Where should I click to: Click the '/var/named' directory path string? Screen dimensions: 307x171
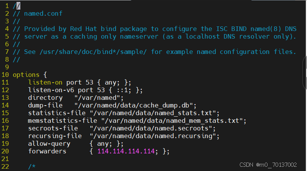97,98
